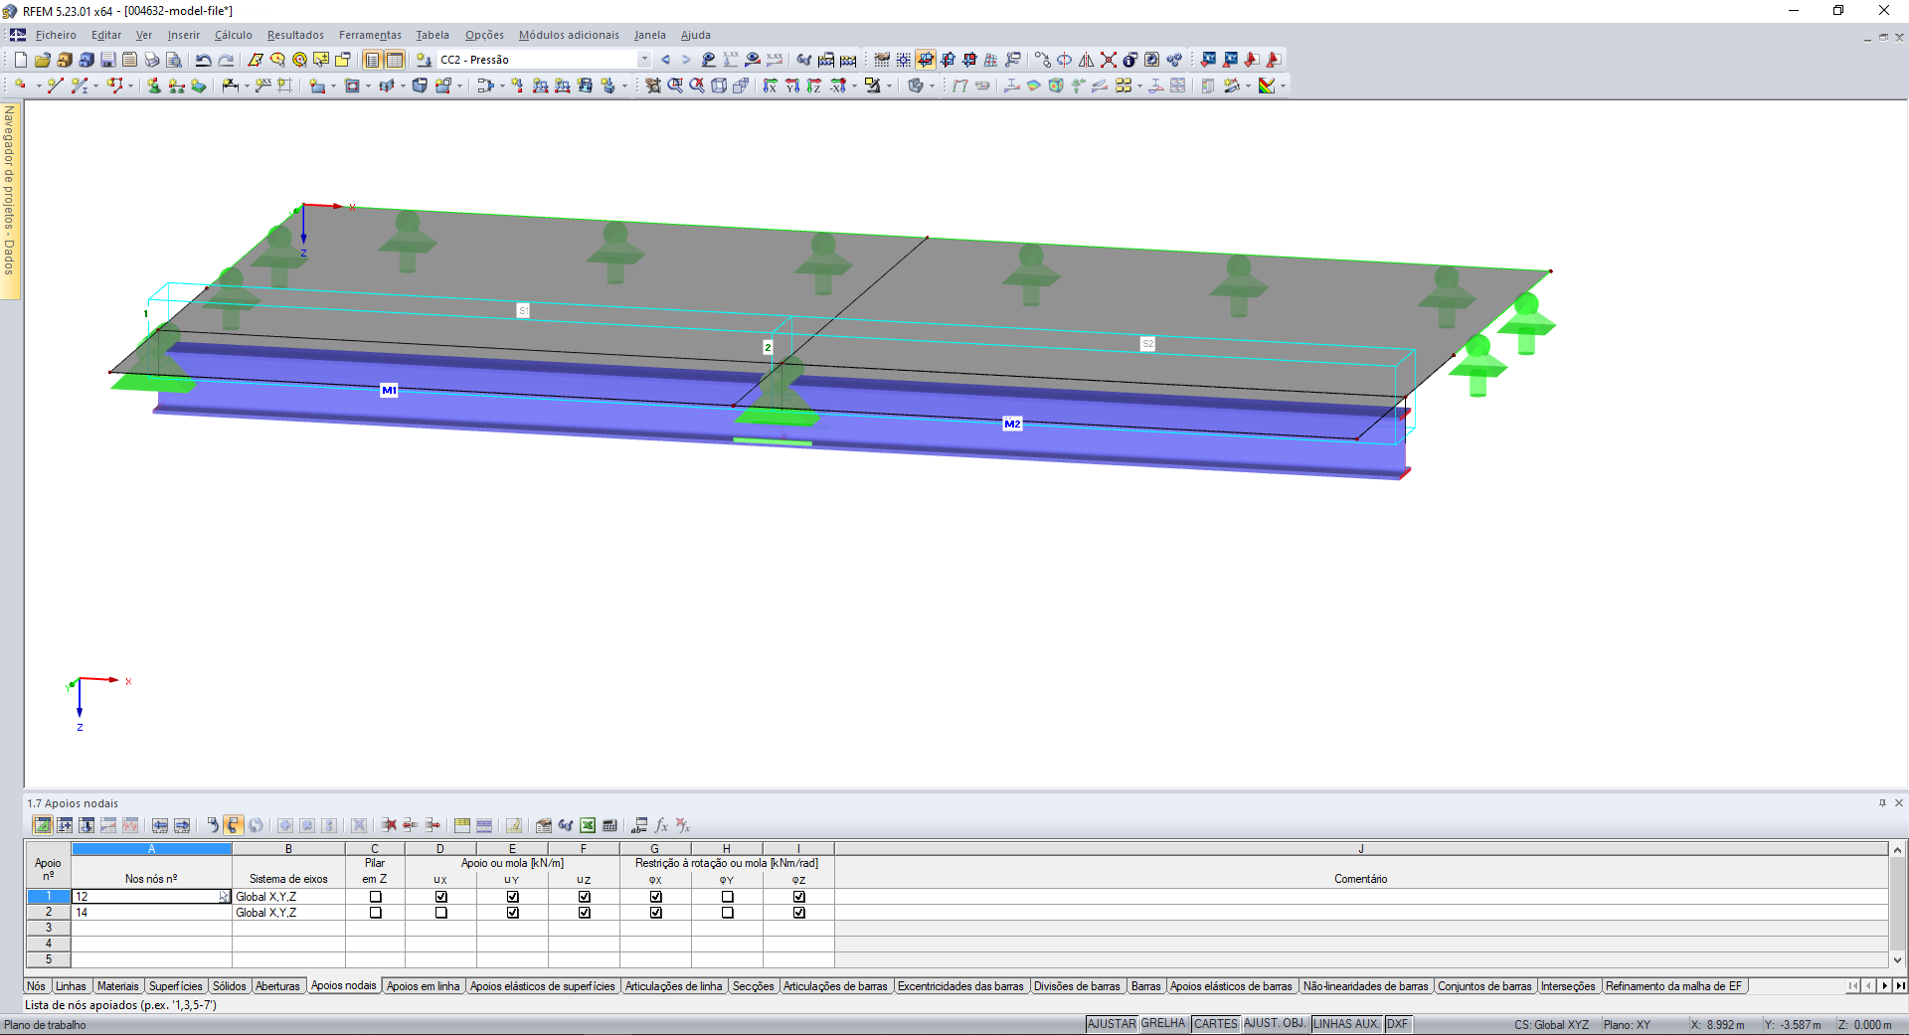Toggle φY restraint for support 1
The height and width of the screenshot is (1035, 1909).
click(727, 897)
